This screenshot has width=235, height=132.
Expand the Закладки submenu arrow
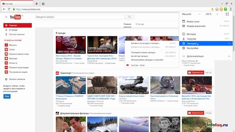pos(229,44)
